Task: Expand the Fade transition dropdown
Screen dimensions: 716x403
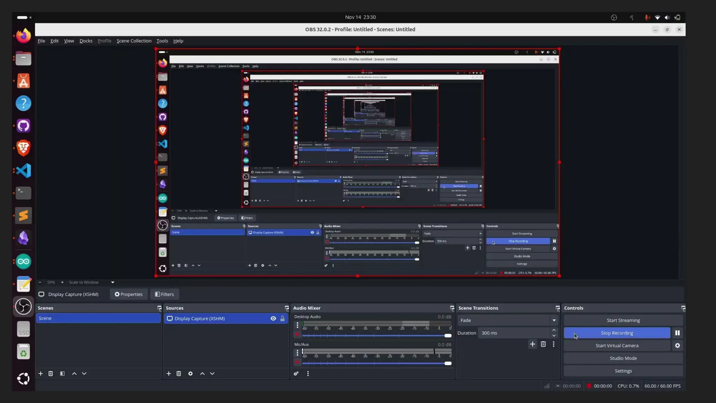Action: pos(554,320)
